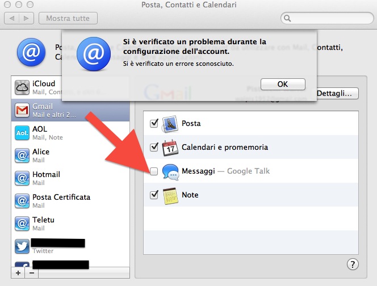Select the iCloud account icon
377x286 pixels.
[22, 87]
